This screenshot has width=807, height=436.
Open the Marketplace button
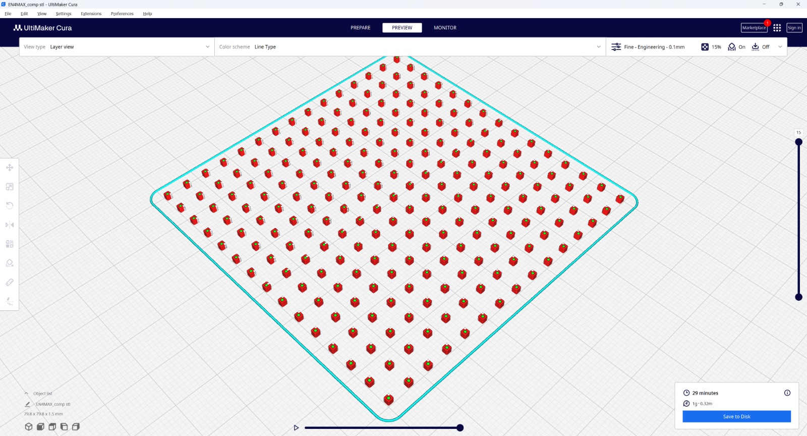[754, 28]
